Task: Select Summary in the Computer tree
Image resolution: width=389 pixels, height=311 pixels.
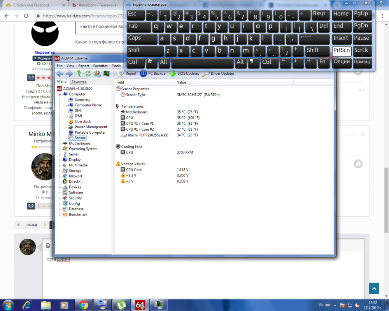Action: [x=82, y=100]
